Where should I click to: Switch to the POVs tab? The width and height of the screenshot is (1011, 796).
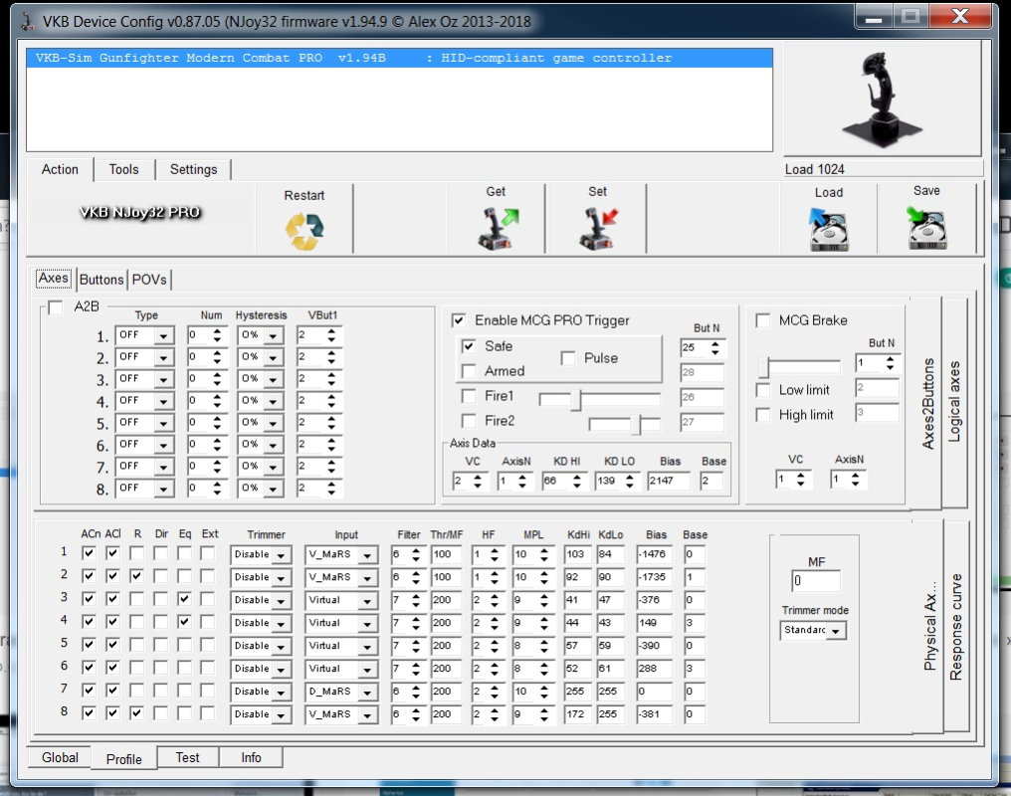coord(149,280)
